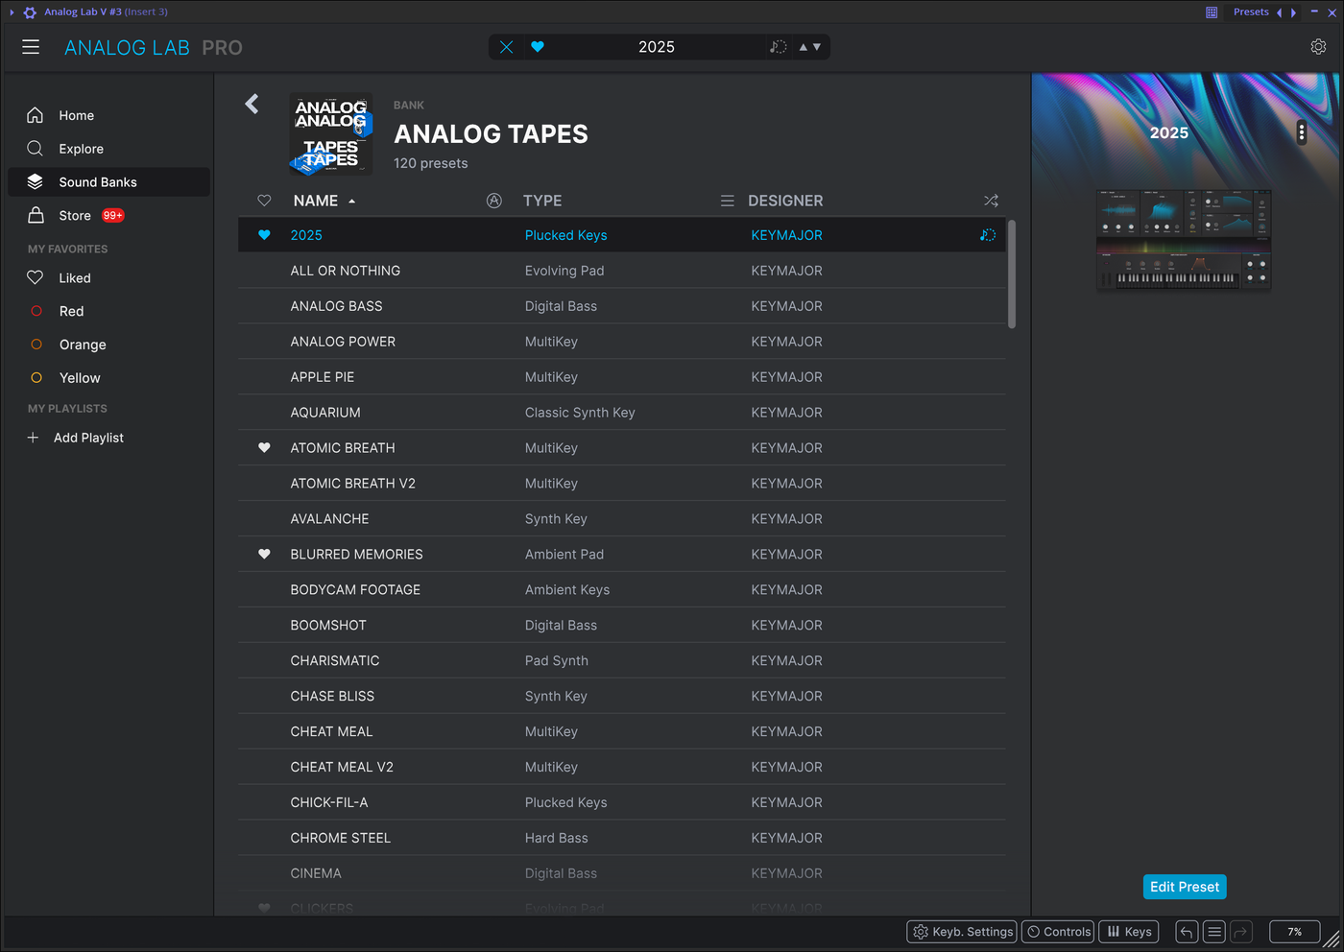Select the ANALOG BASS preset
Screen dimensions: 1344x952
622,306
